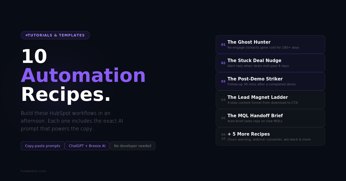
Task: Click the purple Automation heading word
Action: click(83, 76)
